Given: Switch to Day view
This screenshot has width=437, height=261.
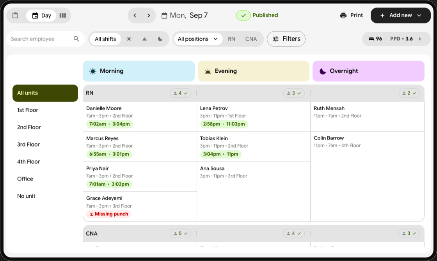Looking at the screenshot, I should [41, 15].
